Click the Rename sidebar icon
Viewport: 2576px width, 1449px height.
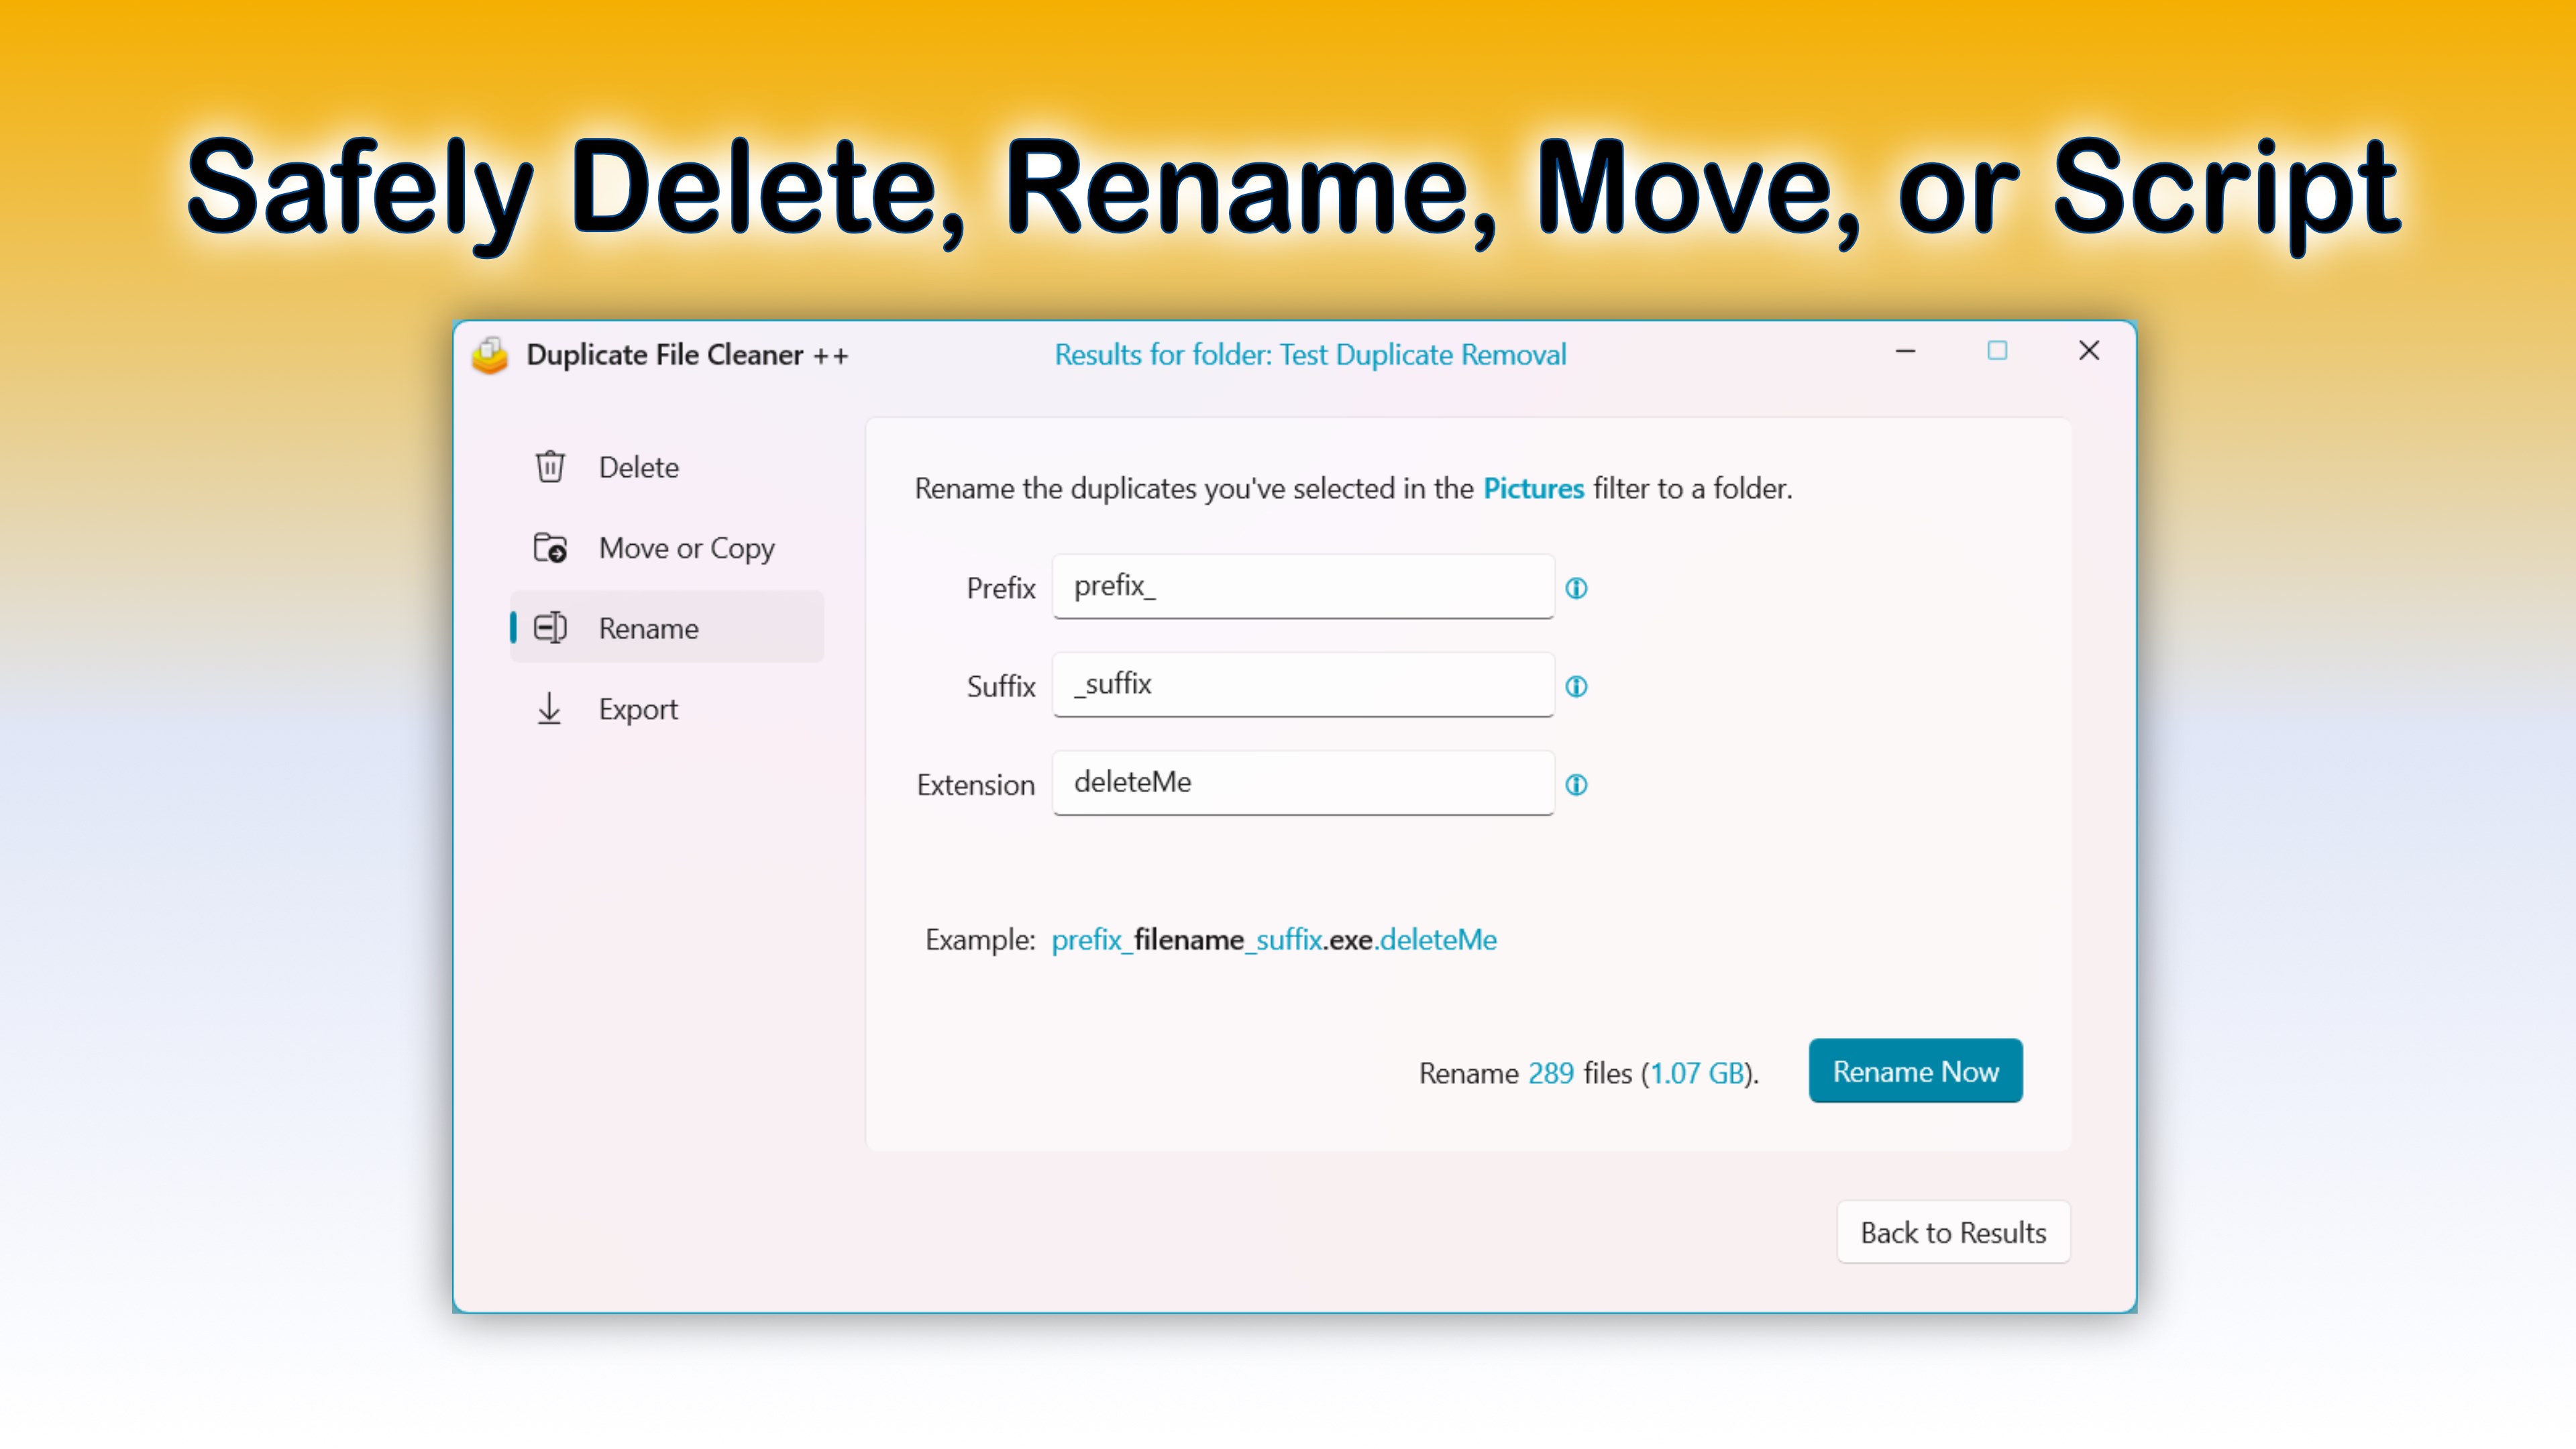pos(550,628)
